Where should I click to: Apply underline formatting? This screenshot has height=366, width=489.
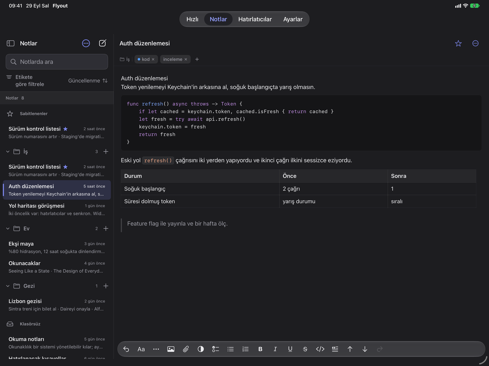[290, 349]
